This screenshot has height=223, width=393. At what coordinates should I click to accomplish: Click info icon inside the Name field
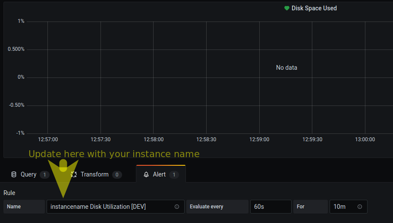click(x=177, y=207)
